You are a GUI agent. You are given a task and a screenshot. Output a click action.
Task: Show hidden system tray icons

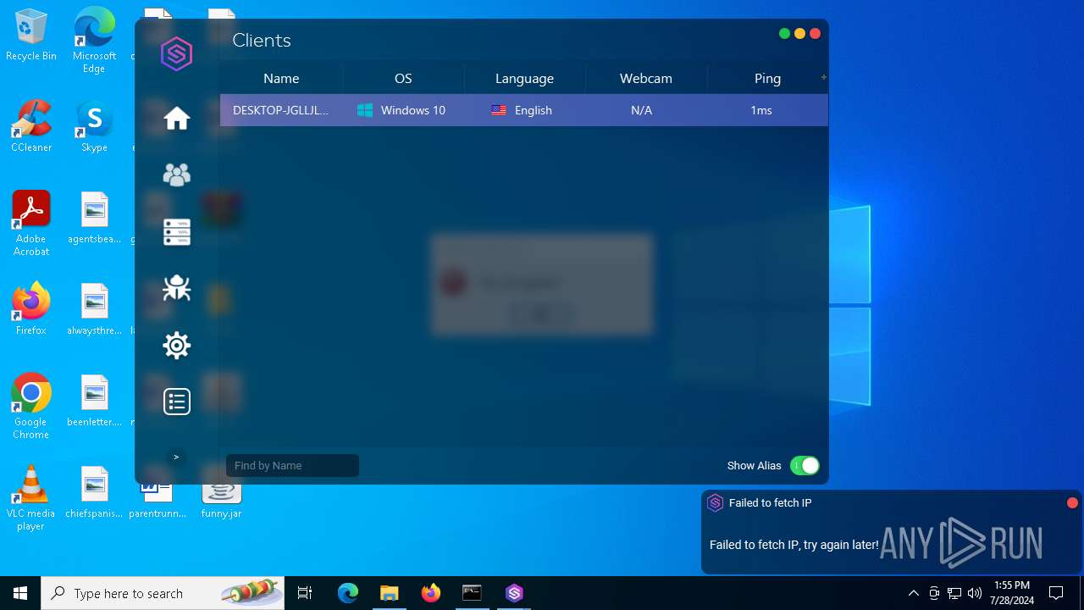pyautogui.click(x=913, y=593)
